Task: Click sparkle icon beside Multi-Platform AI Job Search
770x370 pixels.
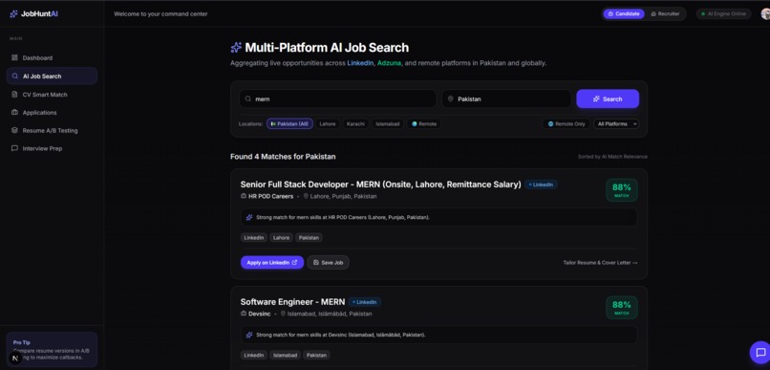Action: point(236,48)
